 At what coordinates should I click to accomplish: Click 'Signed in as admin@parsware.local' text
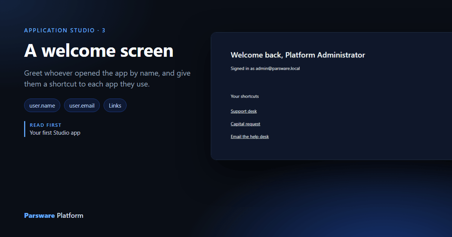click(x=265, y=69)
